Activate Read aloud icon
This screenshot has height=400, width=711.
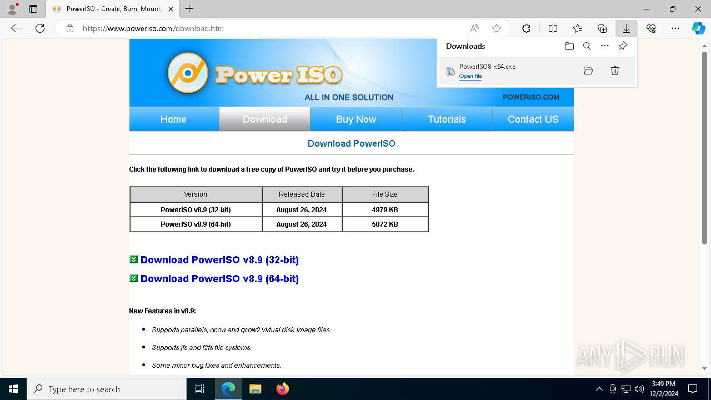(474, 28)
